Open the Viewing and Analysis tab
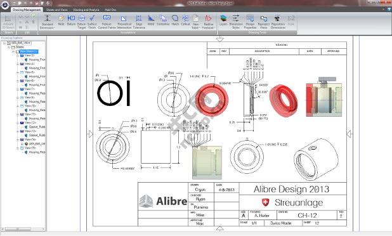Viewport: 392px width, 236px height. pyautogui.click(x=86, y=10)
